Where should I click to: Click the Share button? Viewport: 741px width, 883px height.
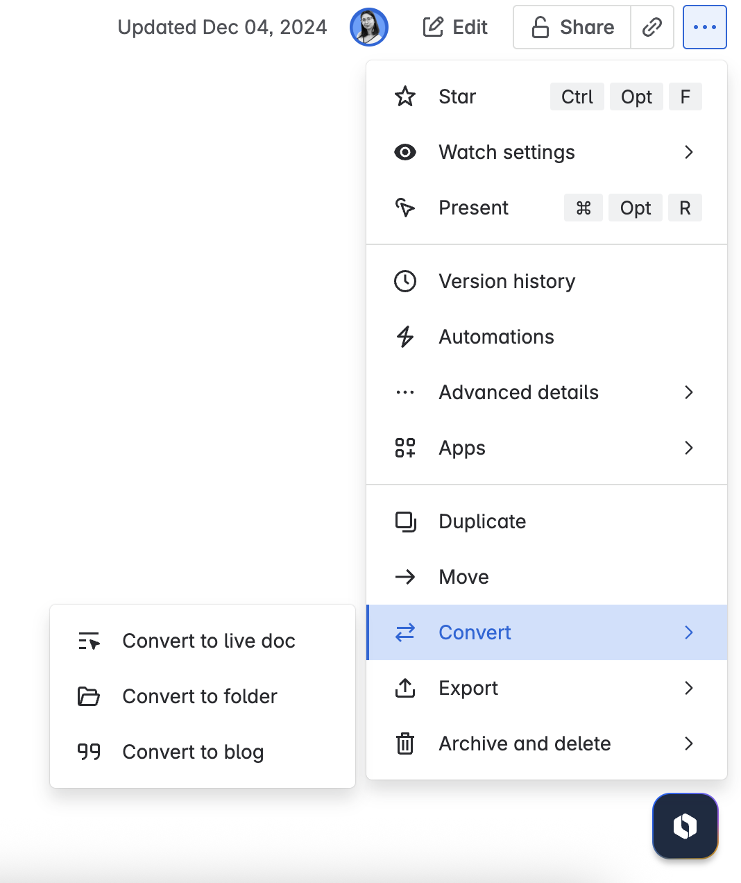pos(572,27)
